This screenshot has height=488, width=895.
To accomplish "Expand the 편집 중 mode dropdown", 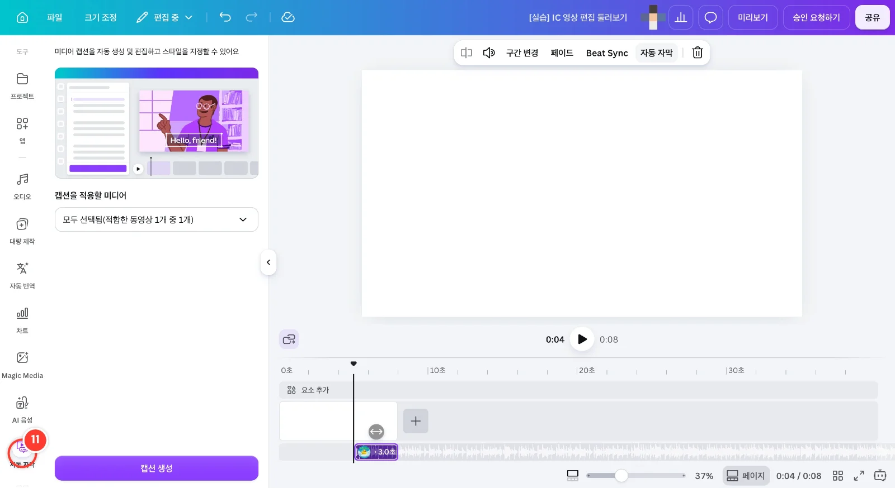I will pyautogui.click(x=164, y=17).
